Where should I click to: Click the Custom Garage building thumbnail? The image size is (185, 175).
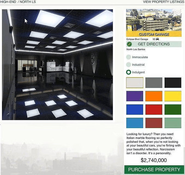[x=154, y=20]
